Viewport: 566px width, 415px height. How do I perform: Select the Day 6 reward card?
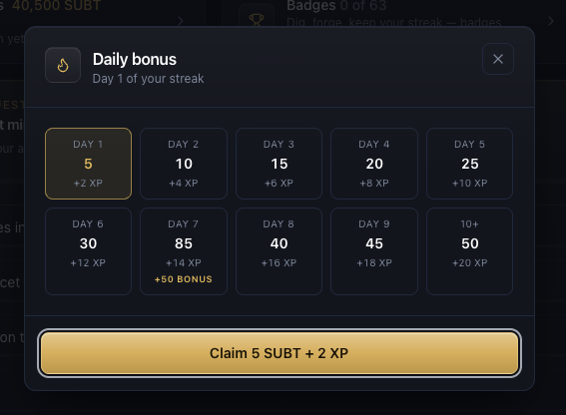[88, 251]
